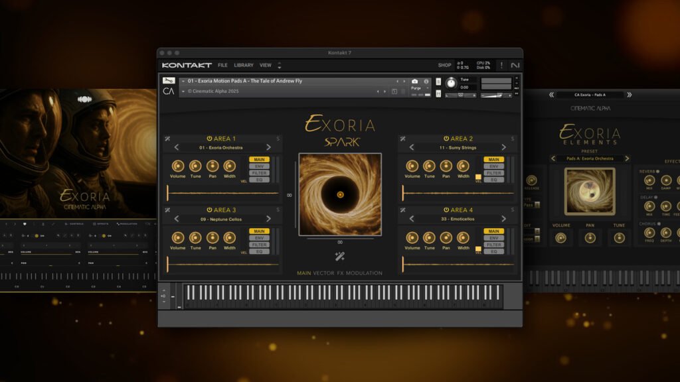This screenshot has height=382, width=680.
Task: Click the magic wand randomize icon
Action: click(x=339, y=256)
